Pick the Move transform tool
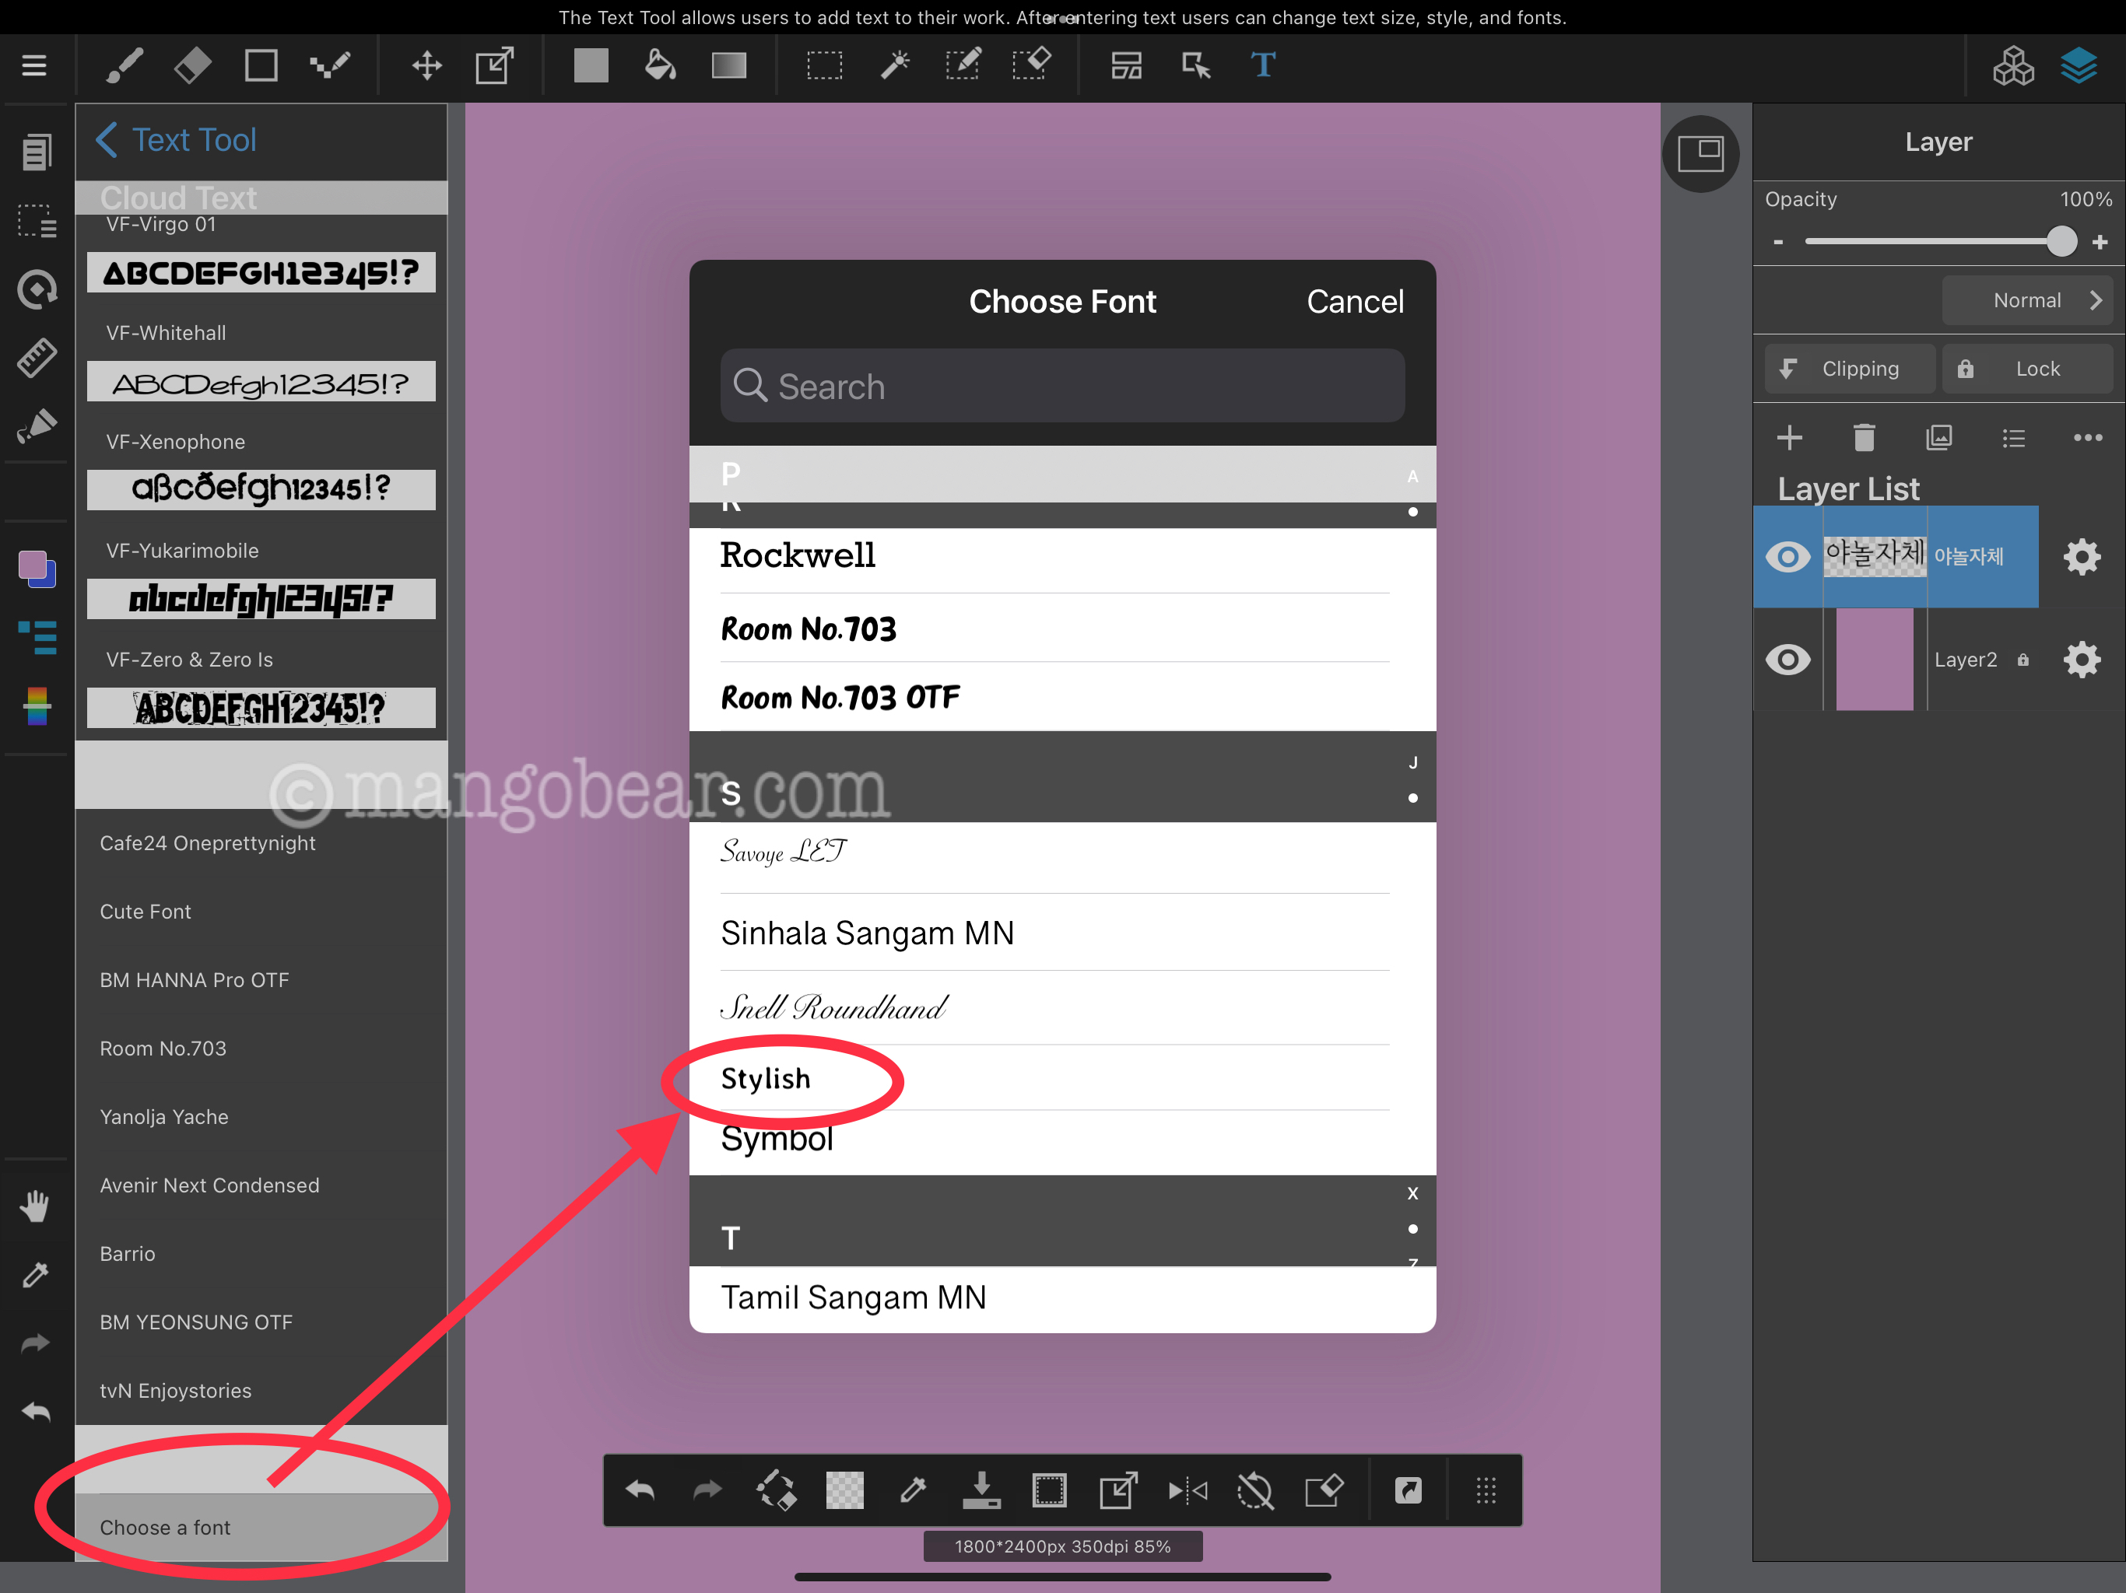The height and width of the screenshot is (1593, 2126). [x=426, y=65]
